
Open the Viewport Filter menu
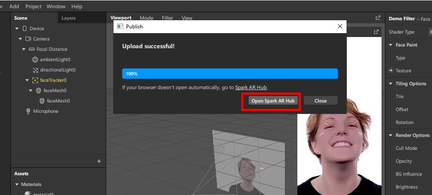167,18
